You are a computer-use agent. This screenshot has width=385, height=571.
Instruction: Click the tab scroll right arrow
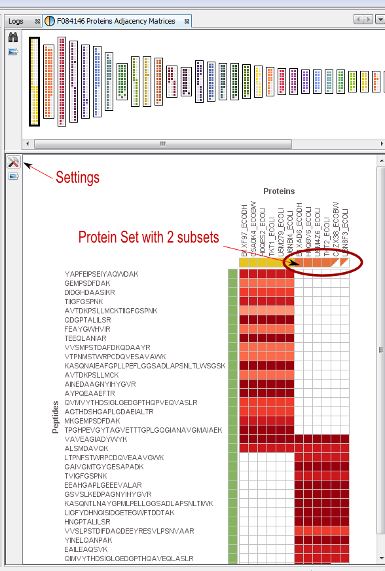[368, 19]
